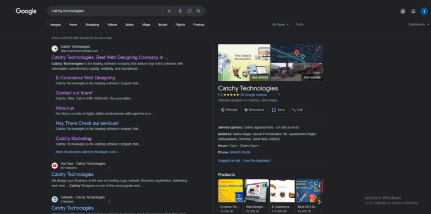The image size is (431, 214).
Task: Open the map thumbnail in knowledge panel
Action: pyautogui.click(x=297, y=53)
